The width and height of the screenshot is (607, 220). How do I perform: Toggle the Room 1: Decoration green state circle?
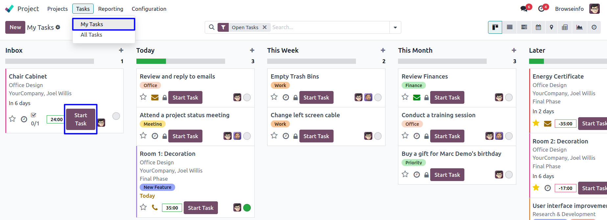247,208
